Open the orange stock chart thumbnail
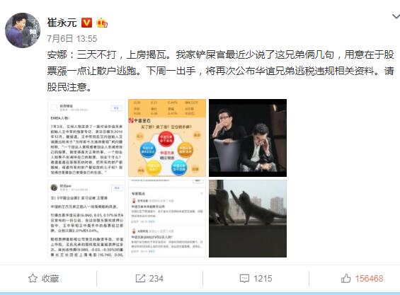The image size is (400, 295). coord(167,138)
